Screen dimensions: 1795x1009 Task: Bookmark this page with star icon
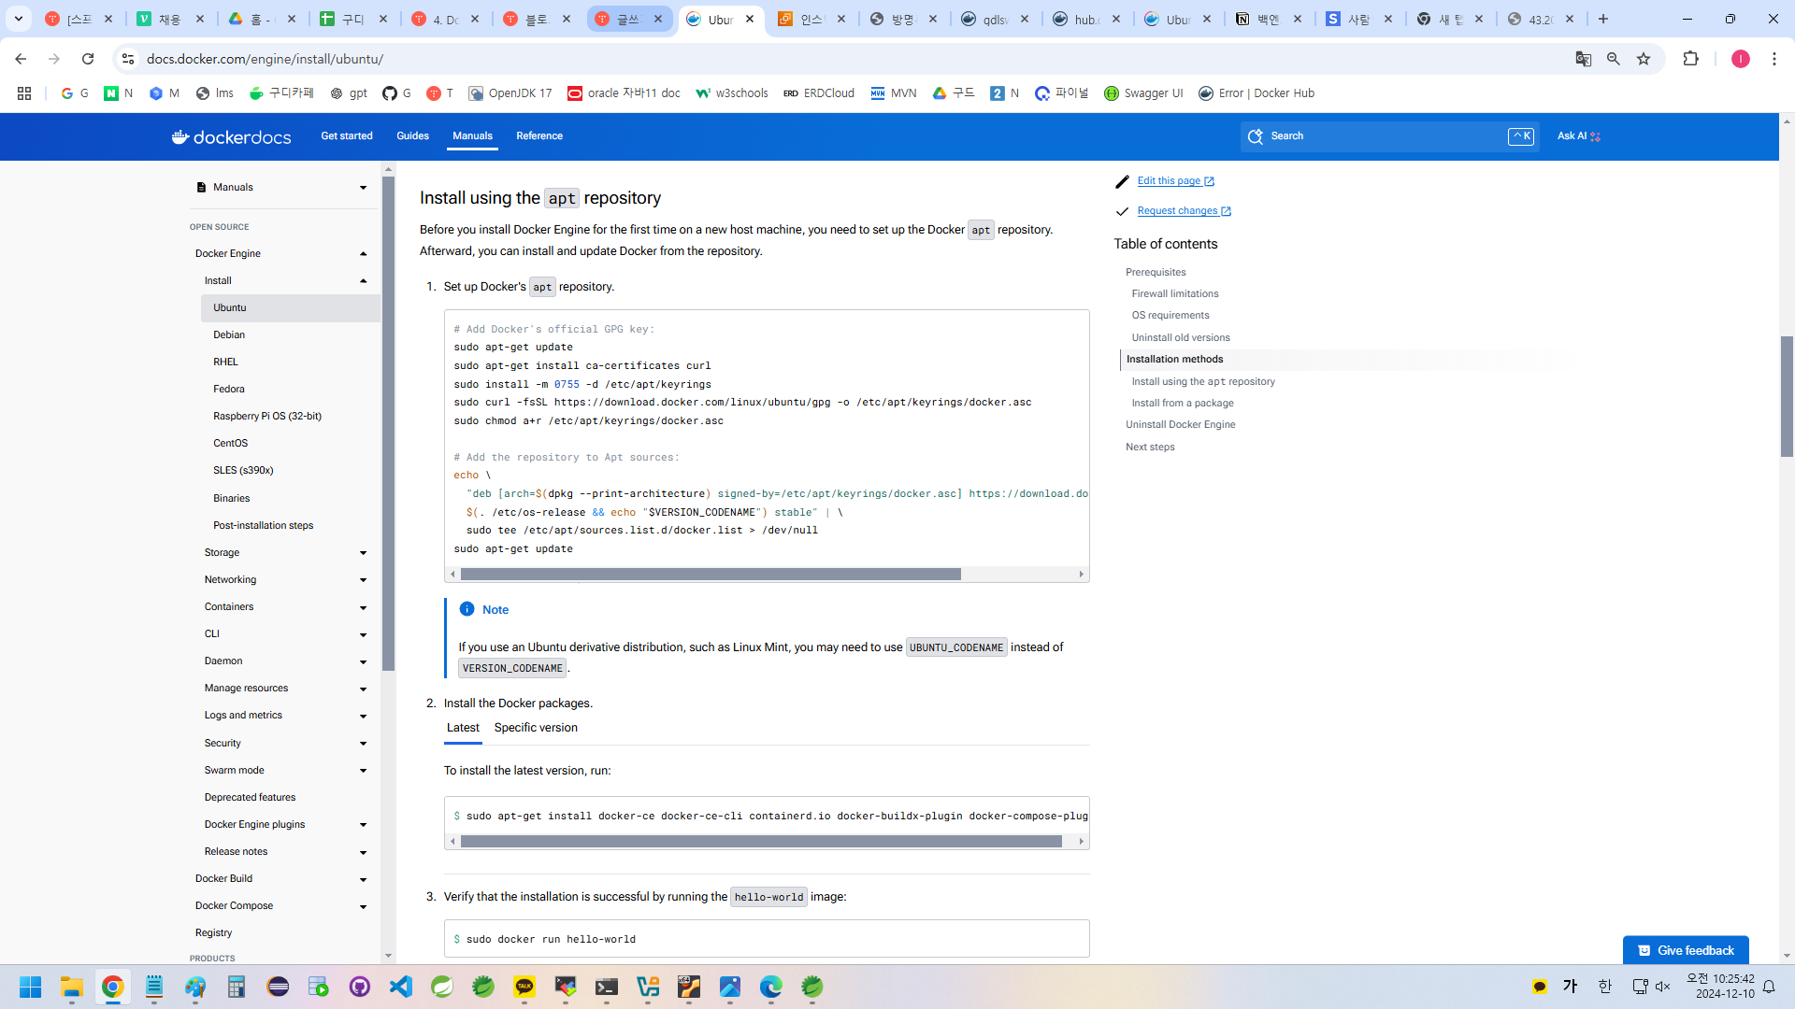click(x=1644, y=59)
